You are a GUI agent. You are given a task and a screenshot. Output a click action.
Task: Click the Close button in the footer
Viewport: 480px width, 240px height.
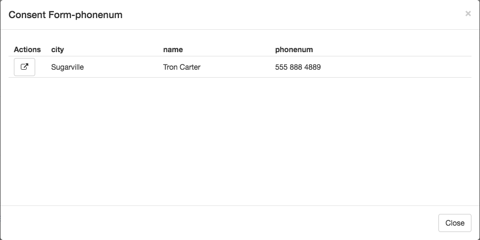(x=454, y=223)
